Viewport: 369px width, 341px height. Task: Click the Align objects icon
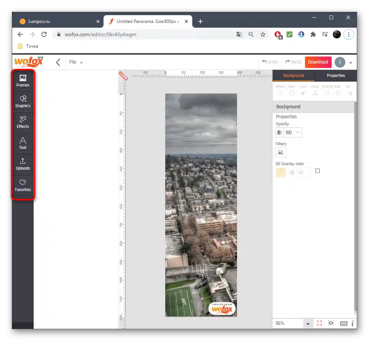[338, 93]
